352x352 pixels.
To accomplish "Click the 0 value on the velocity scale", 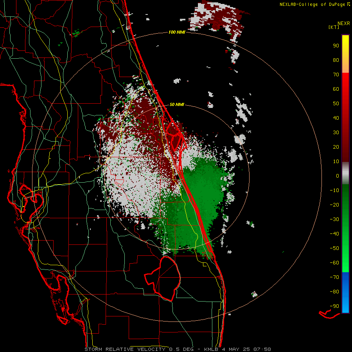I will (x=338, y=176).
